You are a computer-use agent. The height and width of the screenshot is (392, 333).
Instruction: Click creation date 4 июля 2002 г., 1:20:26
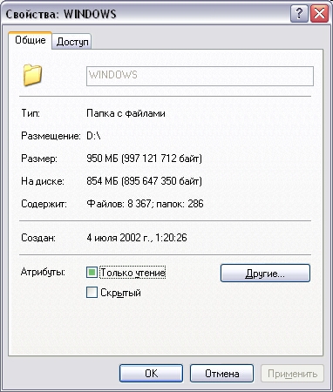pyautogui.click(x=137, y=238)
